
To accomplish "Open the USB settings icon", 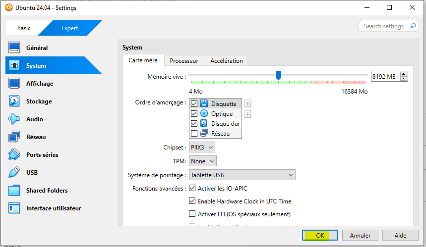I will pyautogui.click(x=14, y=173).
